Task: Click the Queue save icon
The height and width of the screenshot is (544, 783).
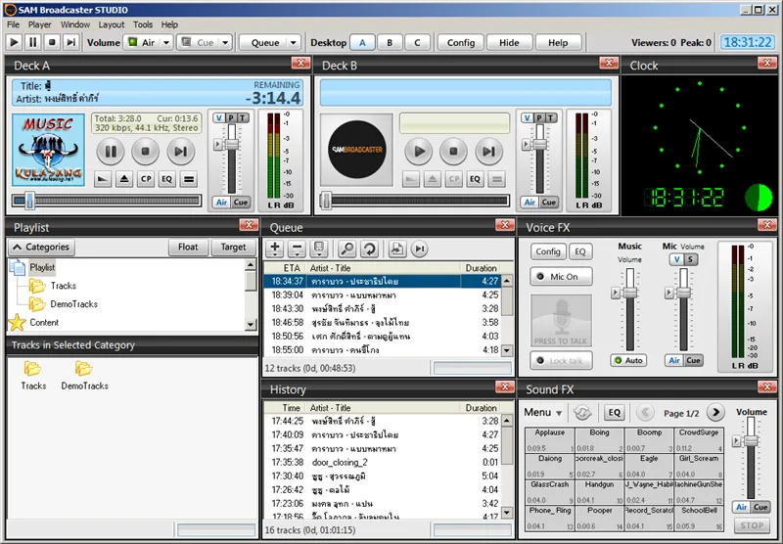Action: pyautogui.click(x=319, y=249)
